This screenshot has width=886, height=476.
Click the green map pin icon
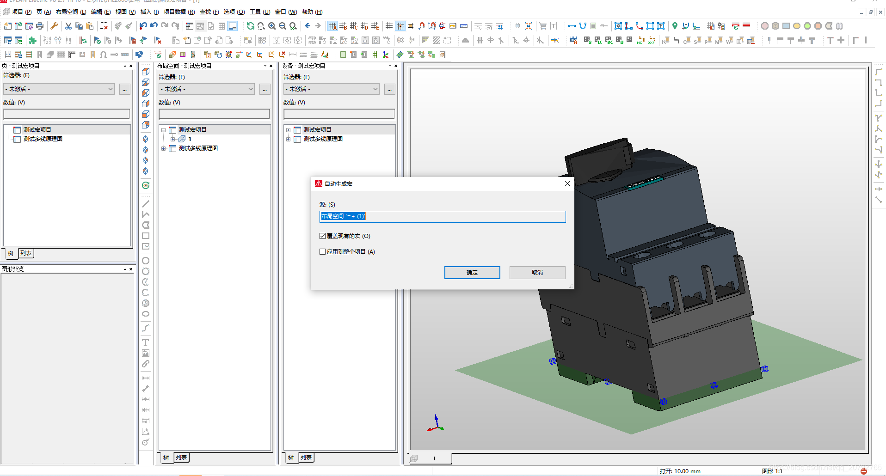pyautogui.click(x=675, y=26)
